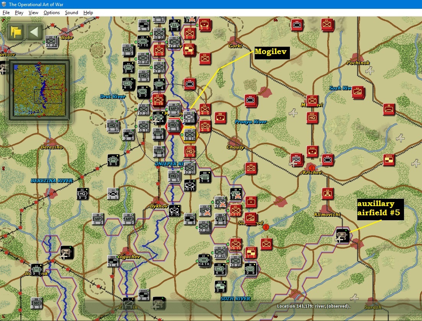
Task: Select the red armor unit above Pronya River label
Action: tap(250, 100)
